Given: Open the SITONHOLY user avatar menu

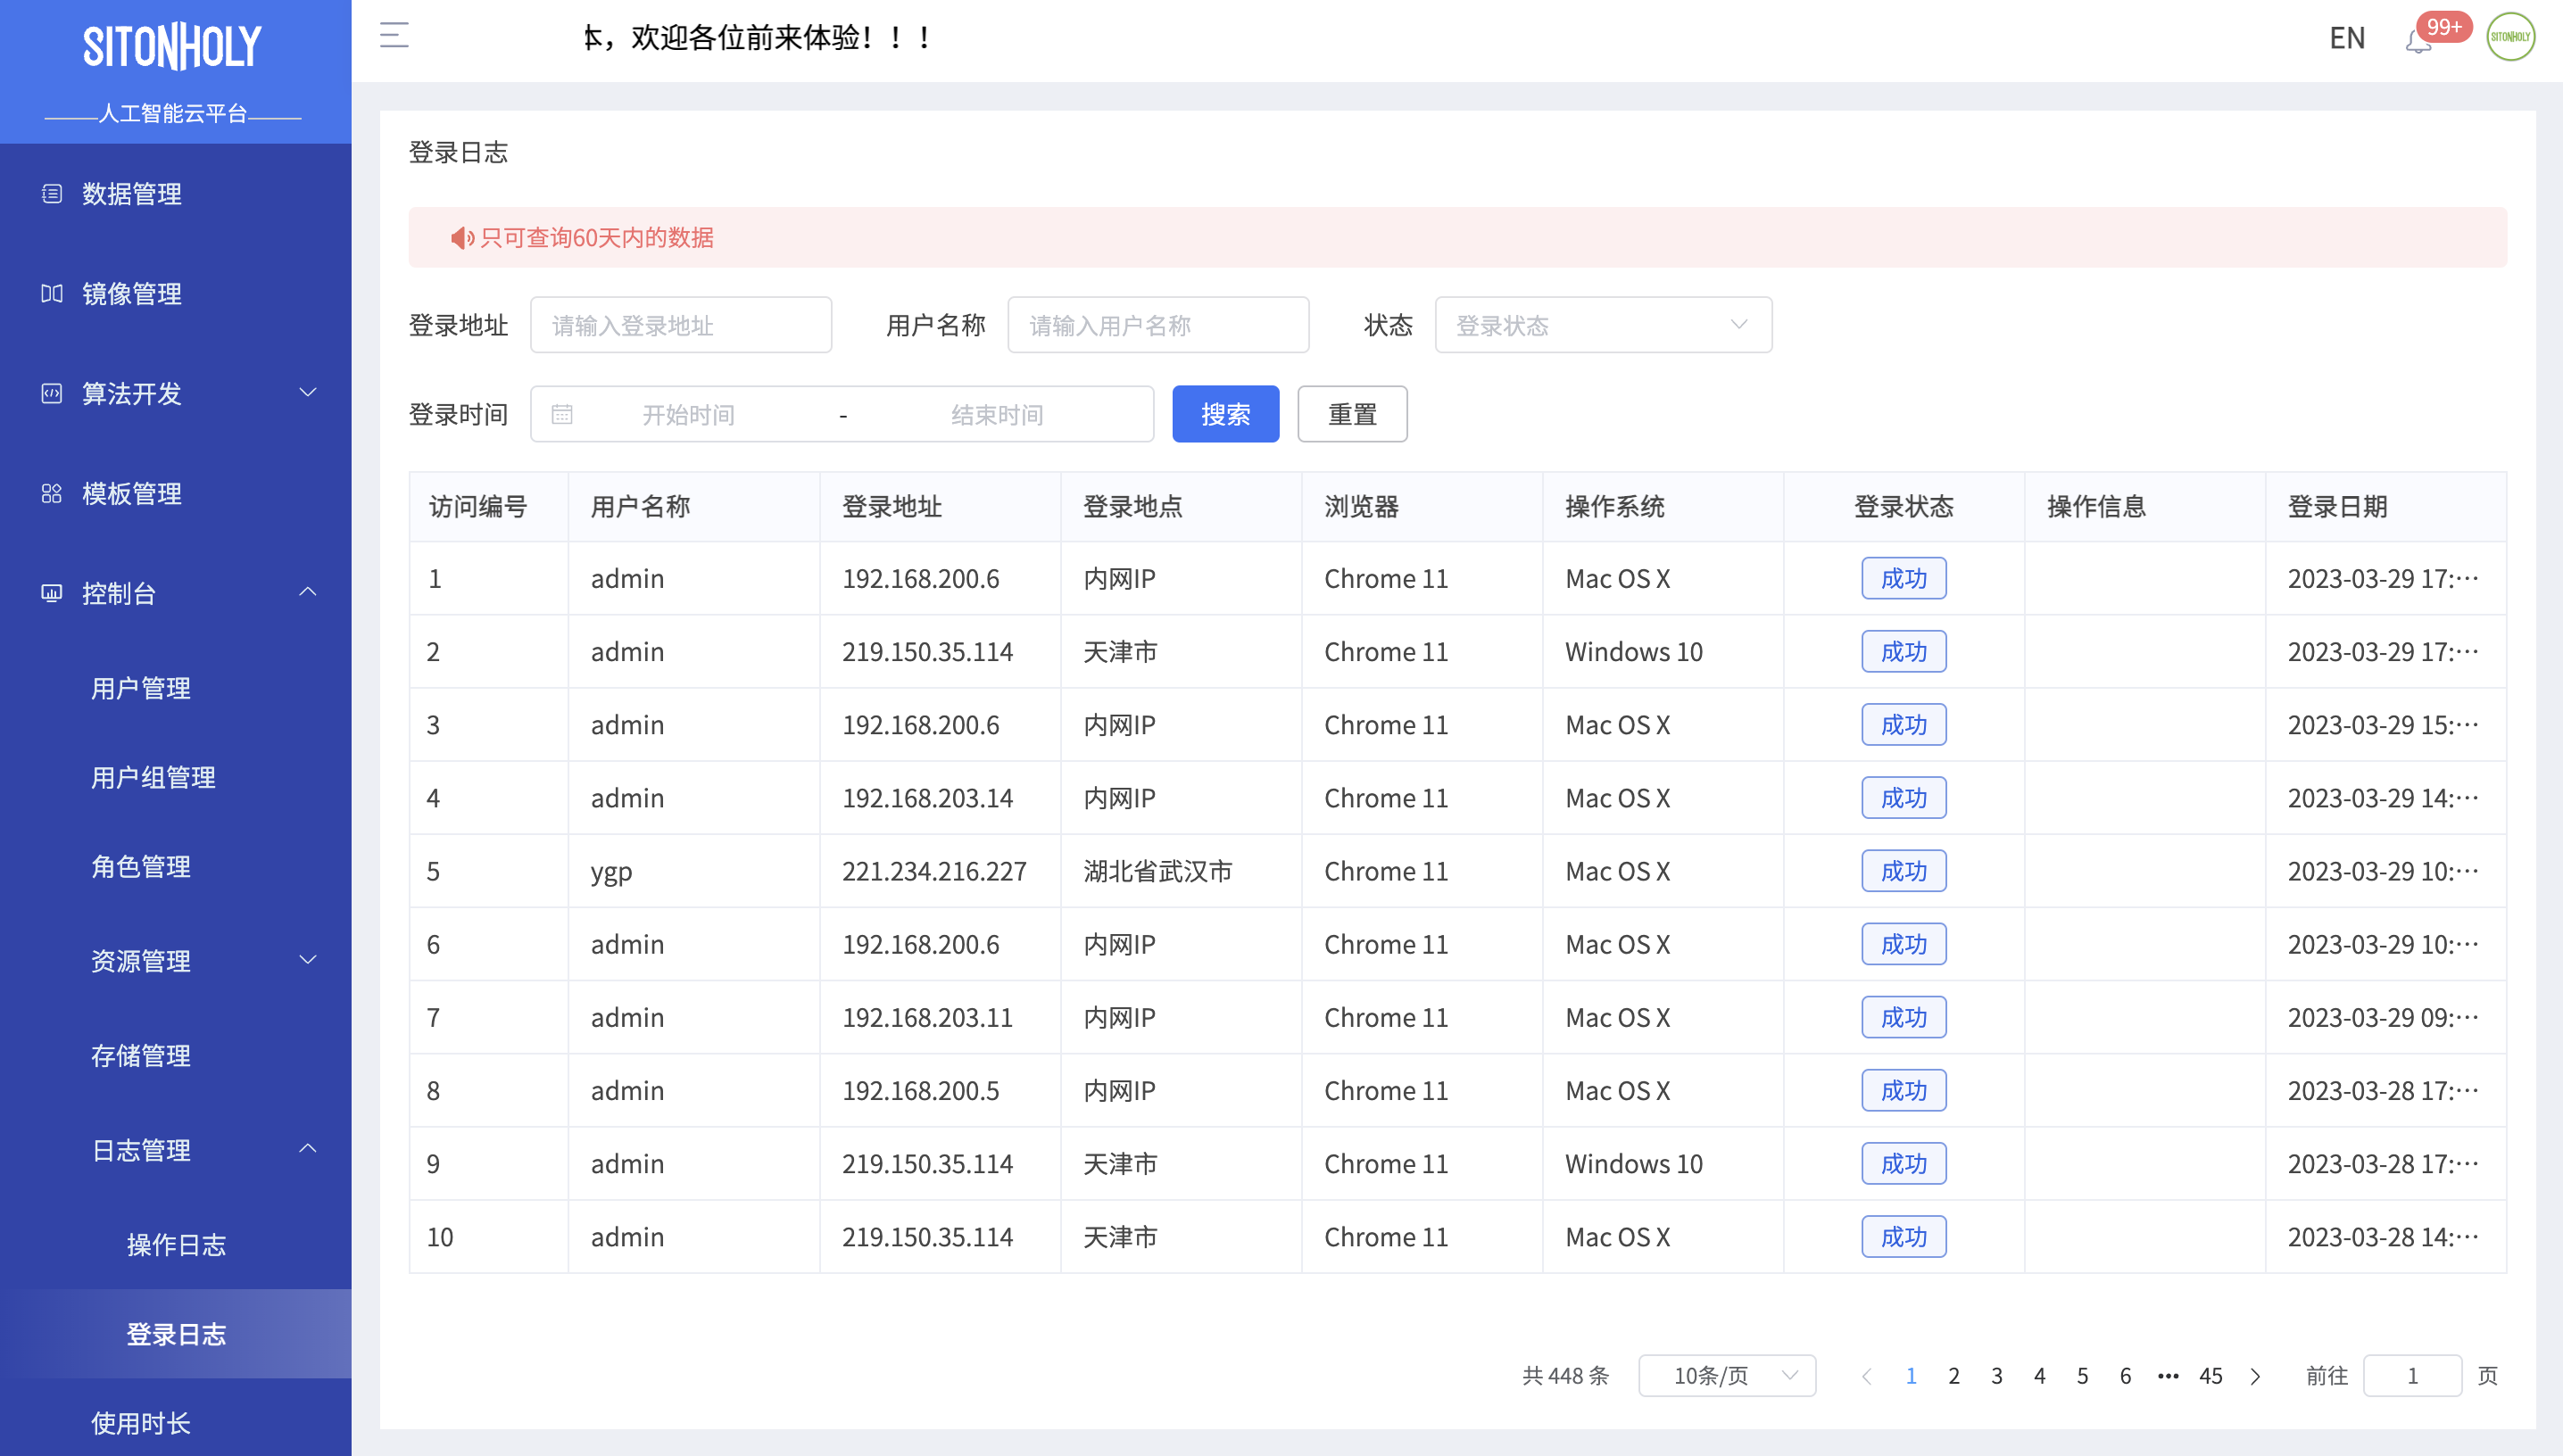Looking at the screenshot, I should pyautogui.click(x=2510, y=37).
